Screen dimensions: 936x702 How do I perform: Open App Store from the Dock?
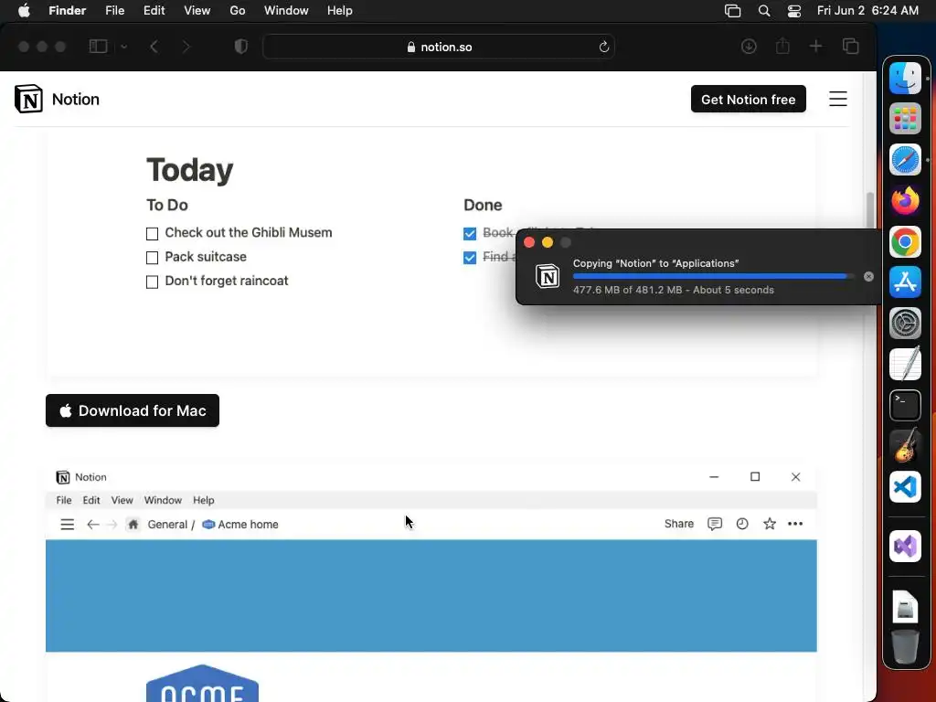(x=906, y=282)
